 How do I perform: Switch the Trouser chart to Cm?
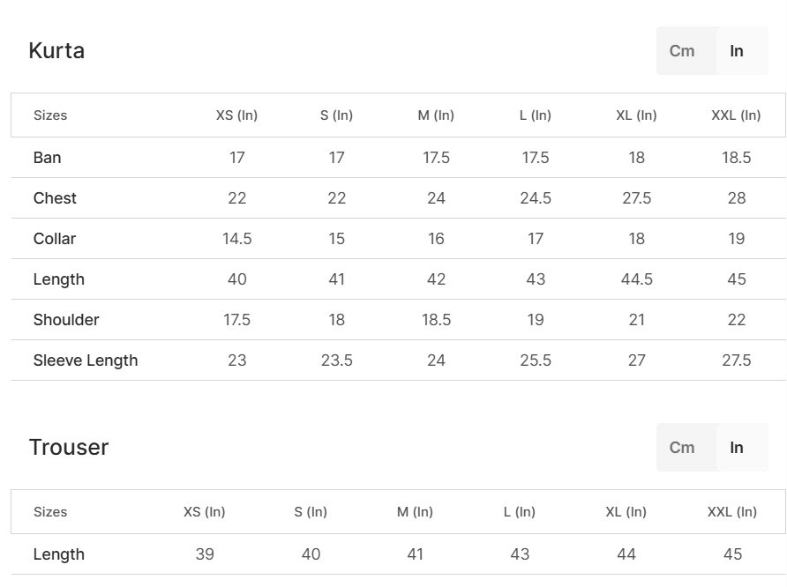(x=682, y=448)
